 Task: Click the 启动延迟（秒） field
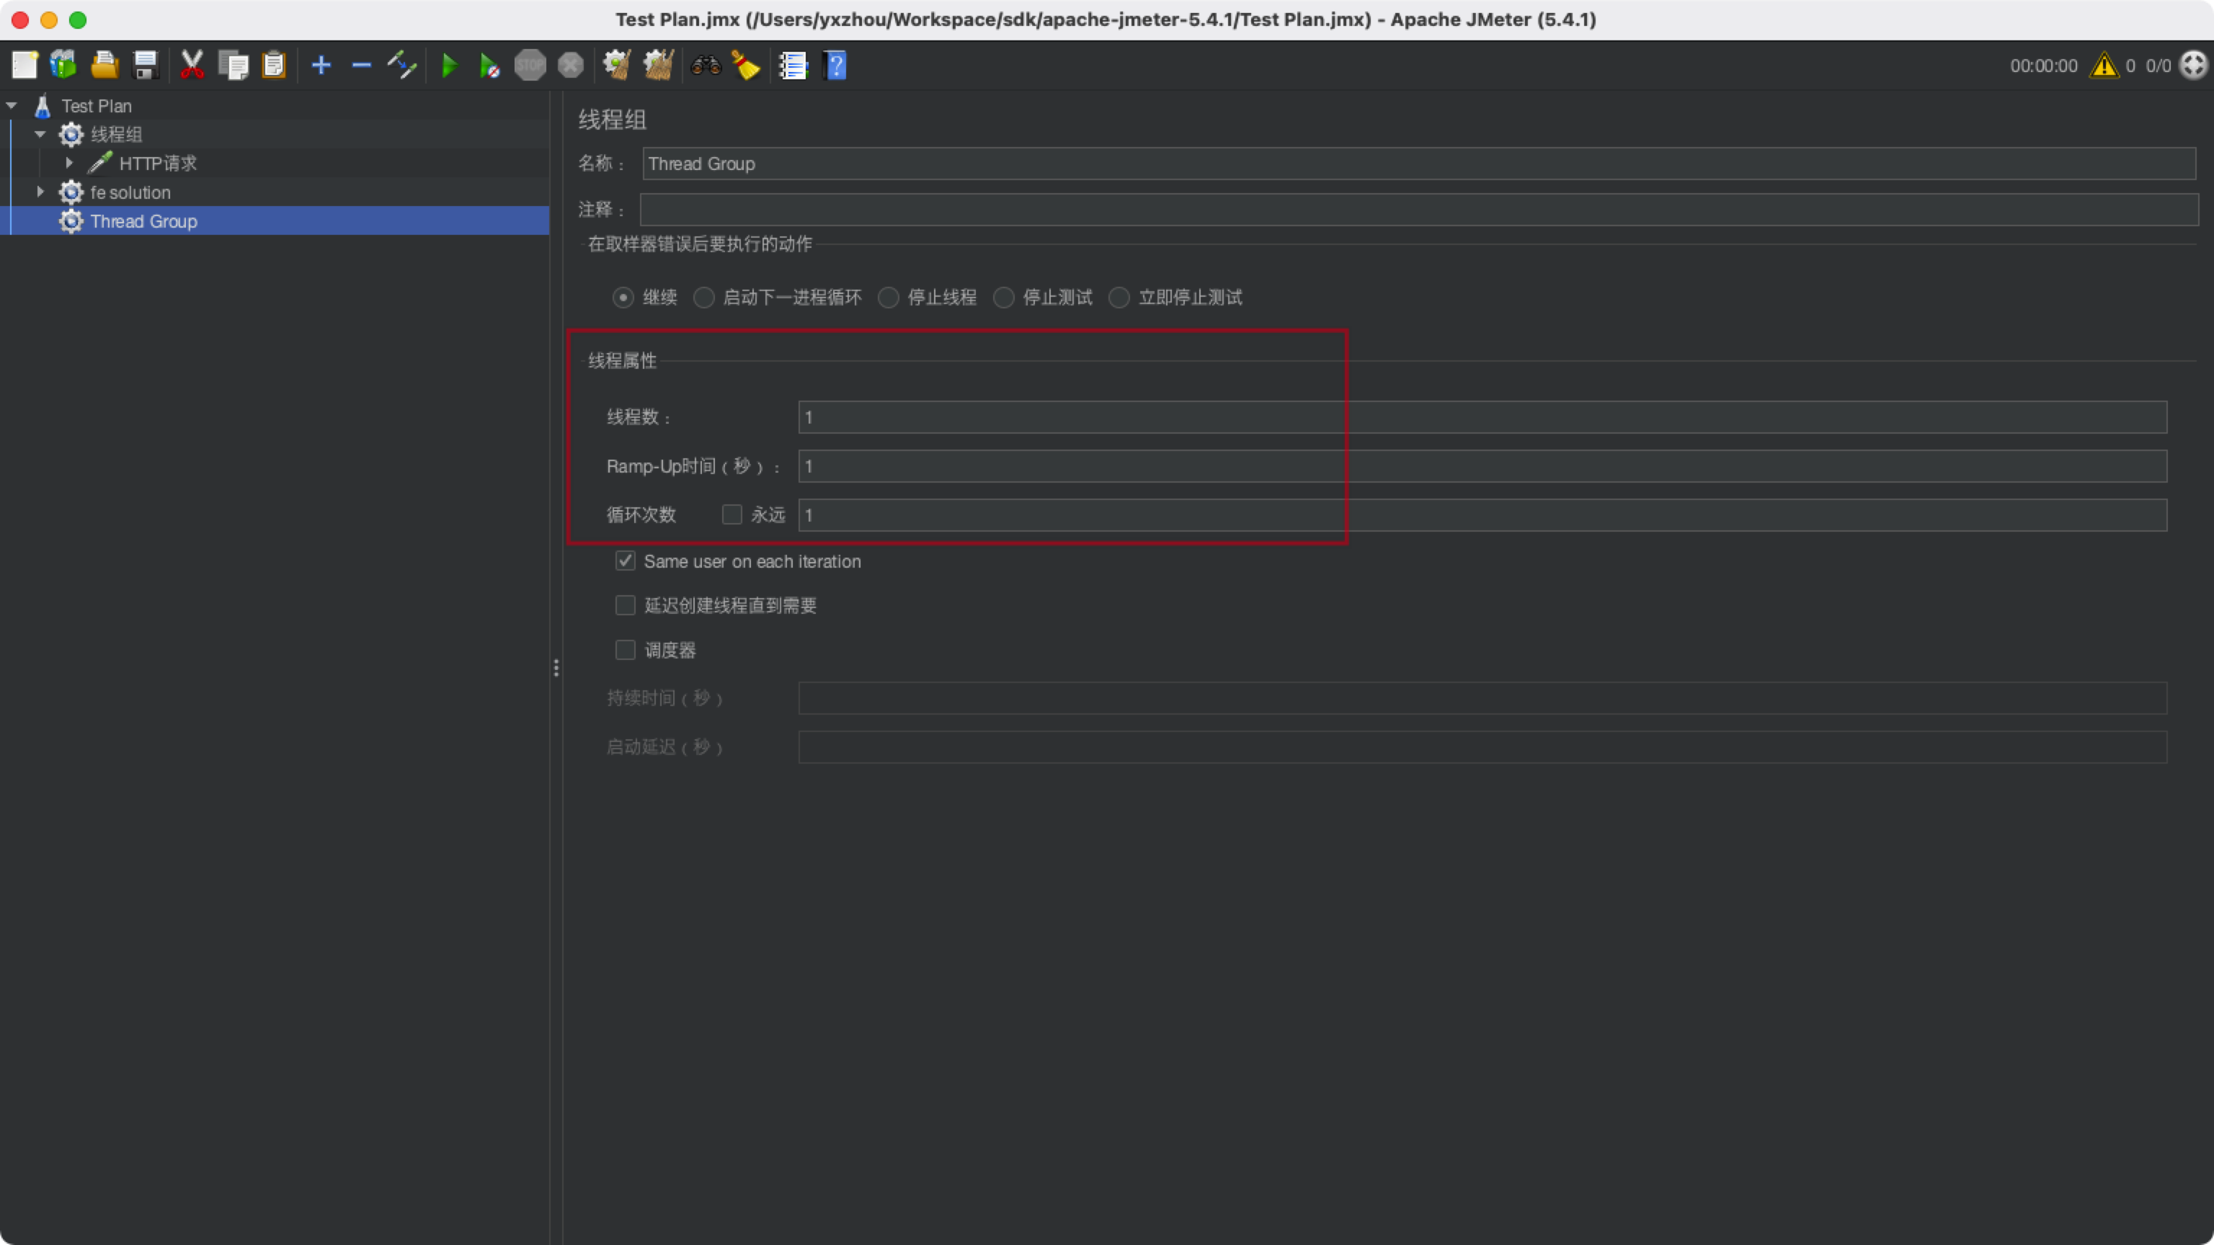click(1482, 746)
